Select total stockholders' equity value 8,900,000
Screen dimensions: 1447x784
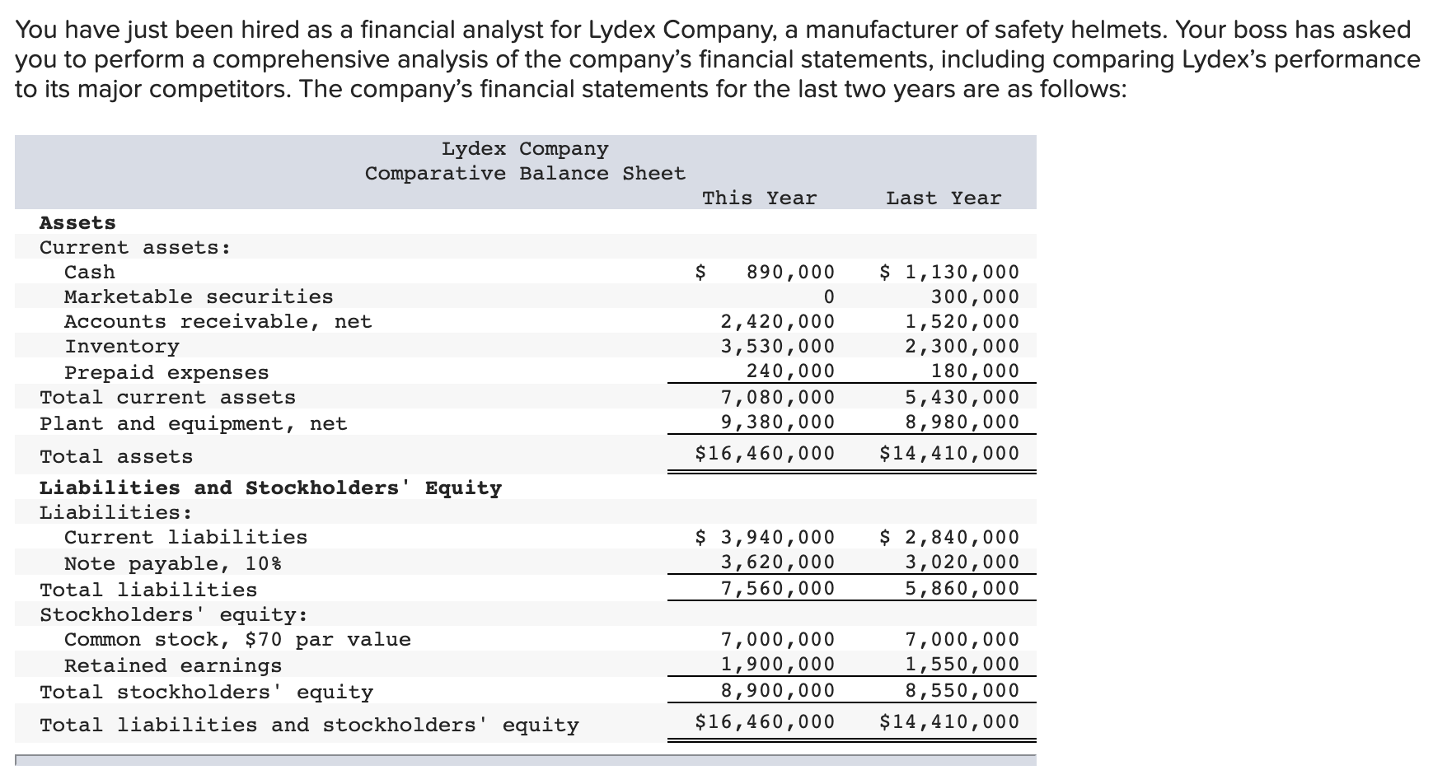tap(778, 691)
